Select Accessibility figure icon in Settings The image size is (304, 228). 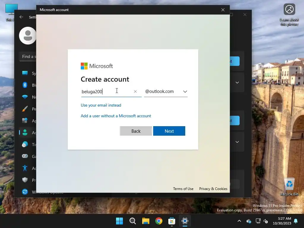coord(25,168)
